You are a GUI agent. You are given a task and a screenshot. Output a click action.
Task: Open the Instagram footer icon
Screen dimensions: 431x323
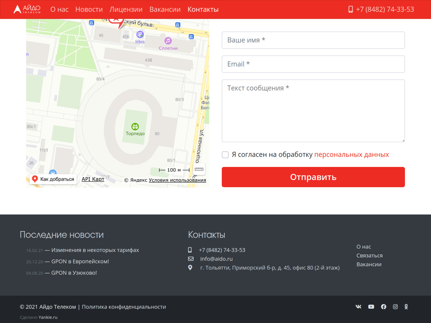[395, 307]
